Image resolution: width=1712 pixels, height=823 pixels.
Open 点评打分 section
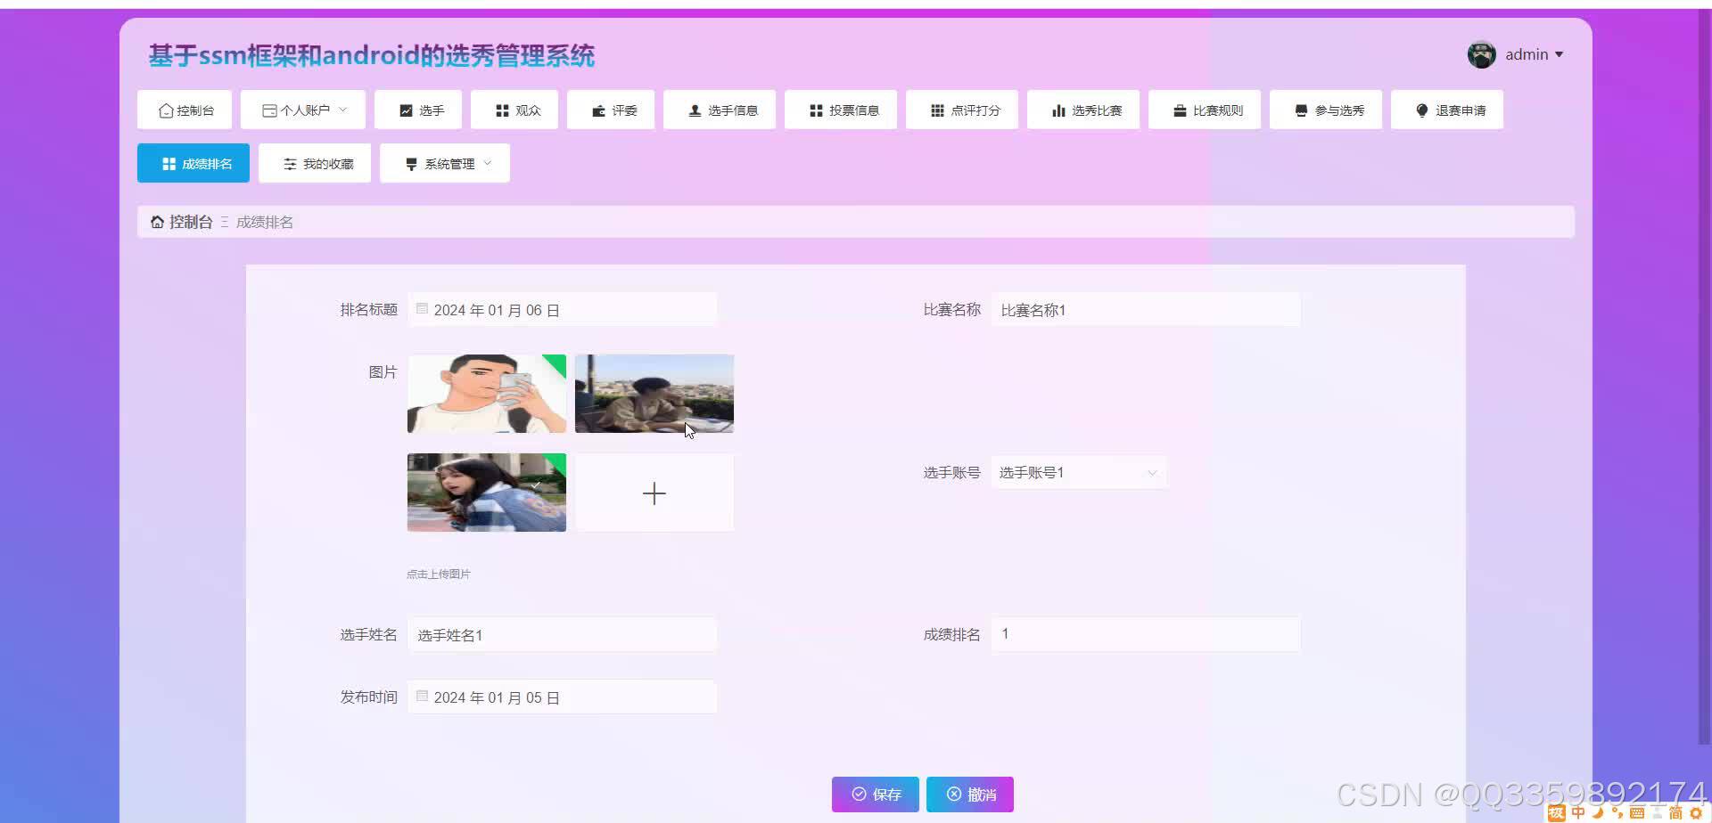(x=962, y=110)
